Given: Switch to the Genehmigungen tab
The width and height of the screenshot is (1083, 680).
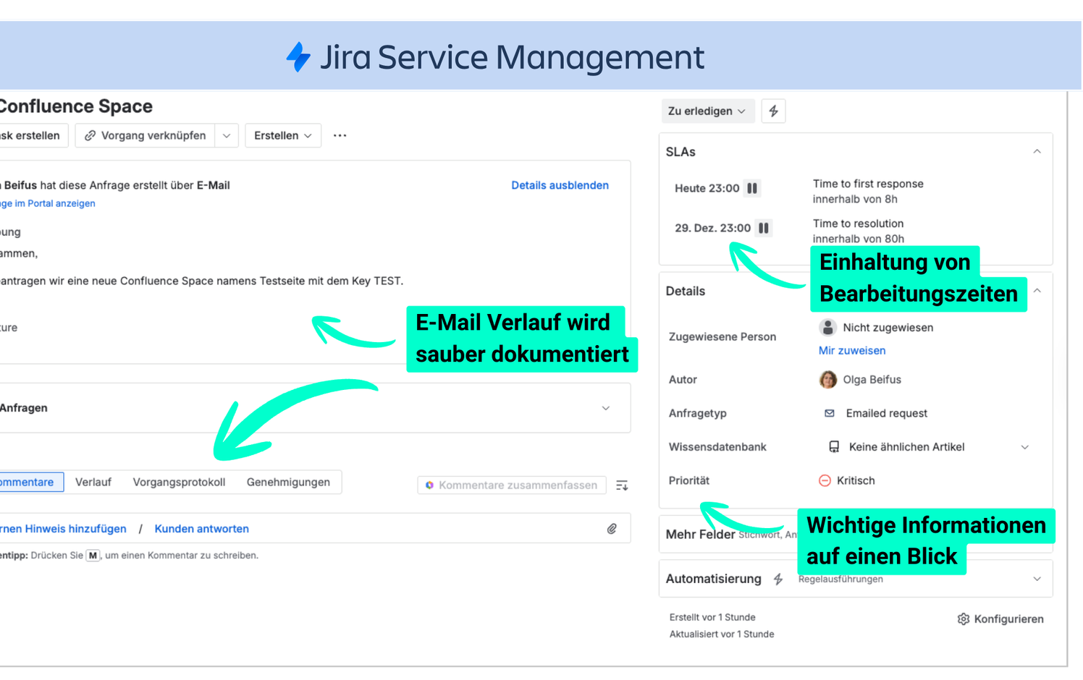Looking at the screenshot, I should click(288, 483).
